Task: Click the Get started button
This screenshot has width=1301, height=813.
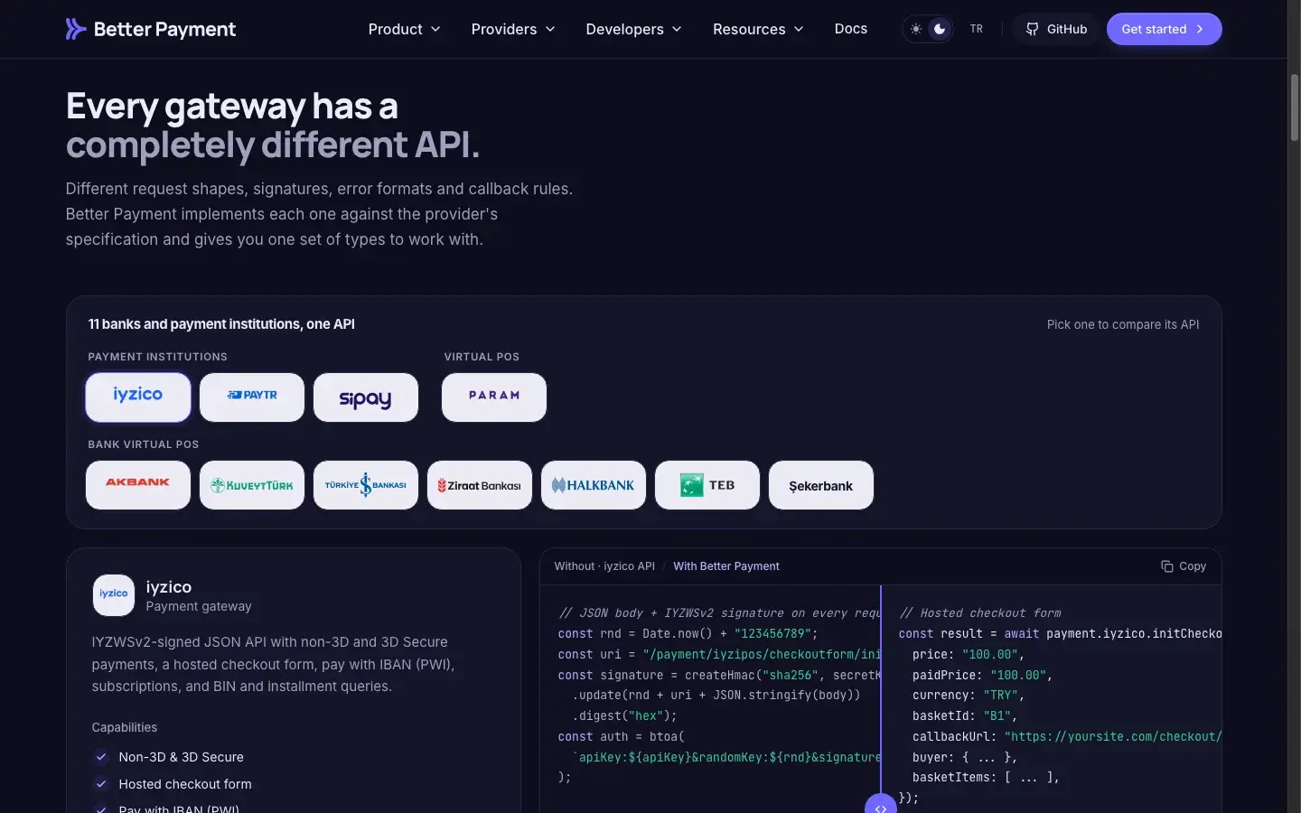Action: (1164, 29)
